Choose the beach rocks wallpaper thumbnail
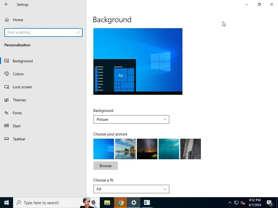Image resolution: width=278 pixels, height=208 pixels. click(125, 149)
